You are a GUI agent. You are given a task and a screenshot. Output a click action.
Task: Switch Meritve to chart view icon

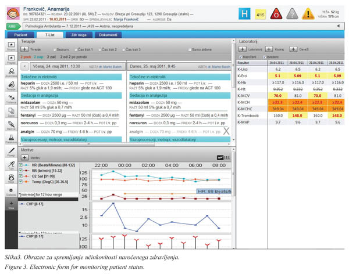pyautogui.click(x=220, y=157)
